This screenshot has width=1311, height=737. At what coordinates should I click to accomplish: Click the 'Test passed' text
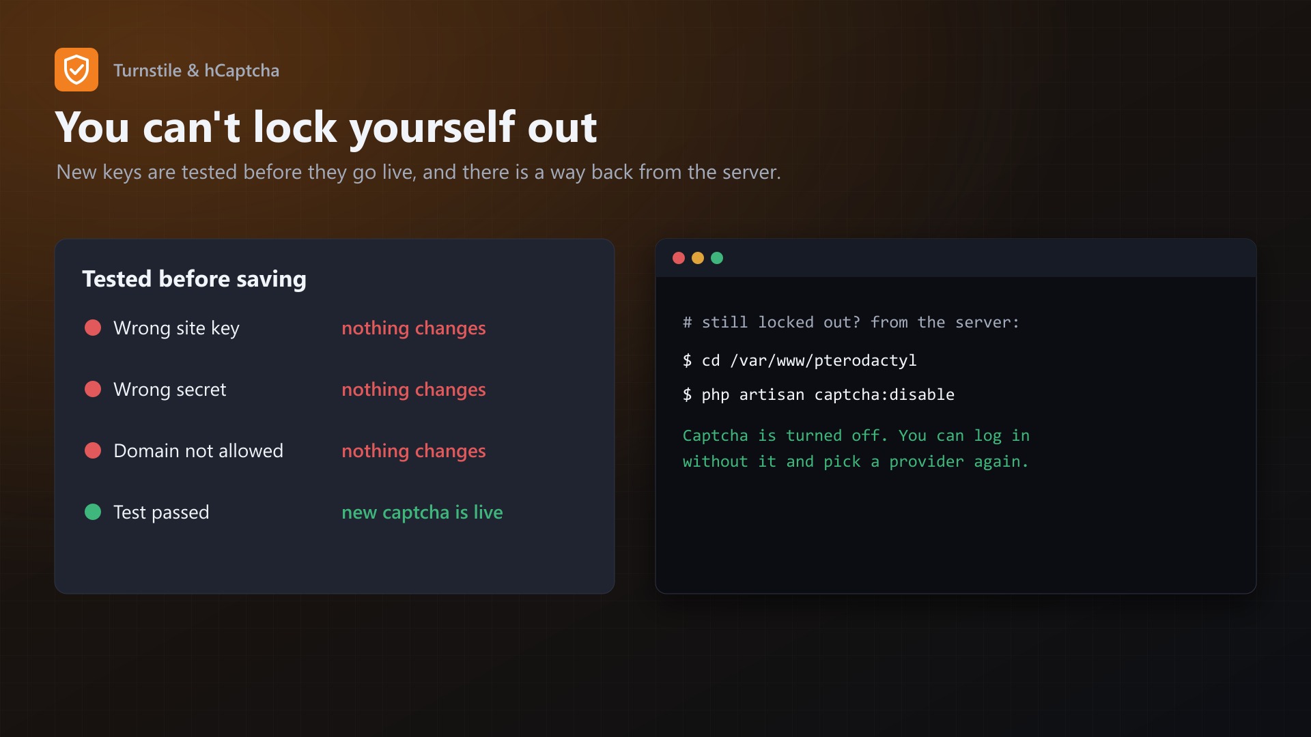(162, 512)
